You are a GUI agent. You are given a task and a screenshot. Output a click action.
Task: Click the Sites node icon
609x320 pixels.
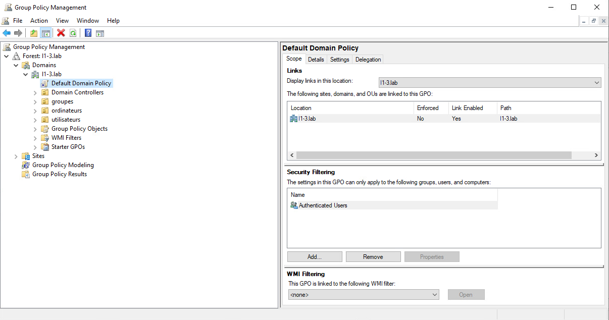click(26, 156)
